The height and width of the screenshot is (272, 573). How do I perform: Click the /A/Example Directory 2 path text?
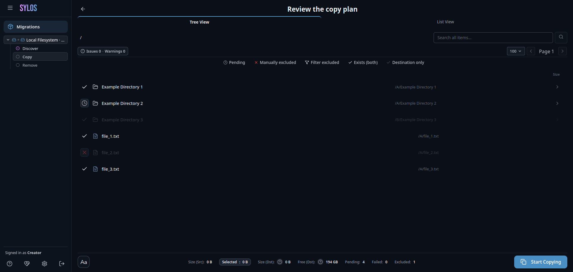(415, 103)
